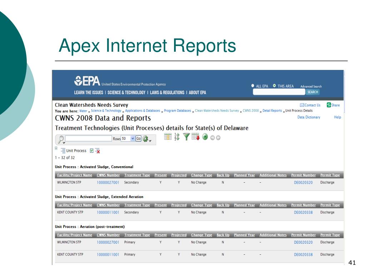366x274 pixels.
Task: Open ABOUT EPA menu
Action: pyautogui.click(x=197, y=92)
